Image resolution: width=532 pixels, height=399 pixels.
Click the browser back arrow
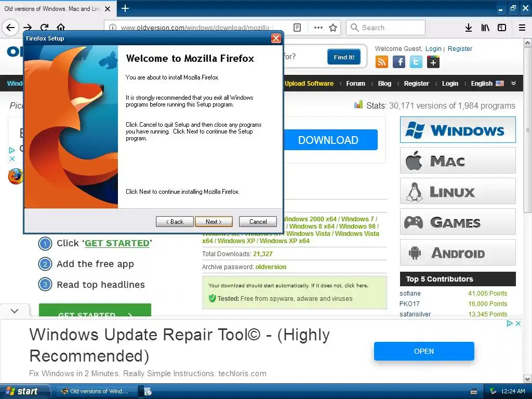point(10,28)
